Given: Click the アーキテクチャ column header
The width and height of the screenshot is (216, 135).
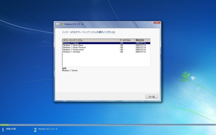Looking at the screenshot, I should [126, 40].
